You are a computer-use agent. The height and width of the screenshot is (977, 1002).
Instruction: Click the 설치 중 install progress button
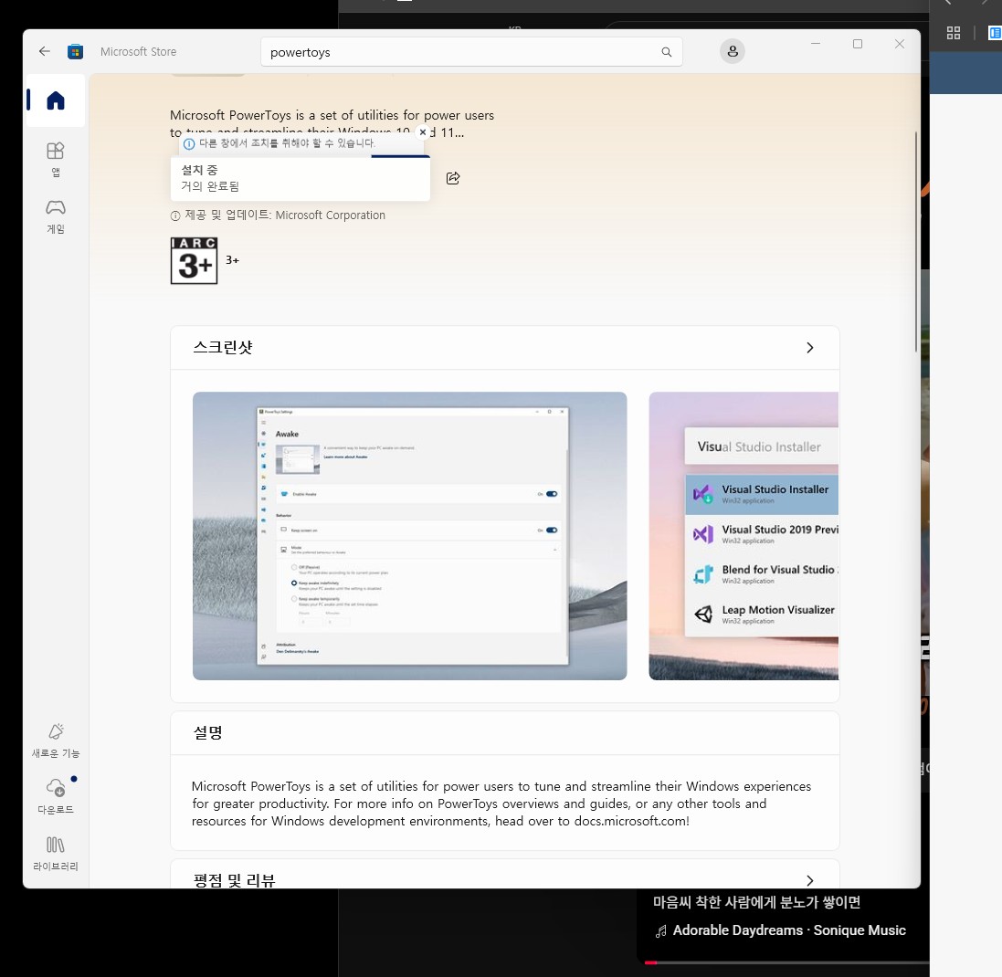pos(301,178)
